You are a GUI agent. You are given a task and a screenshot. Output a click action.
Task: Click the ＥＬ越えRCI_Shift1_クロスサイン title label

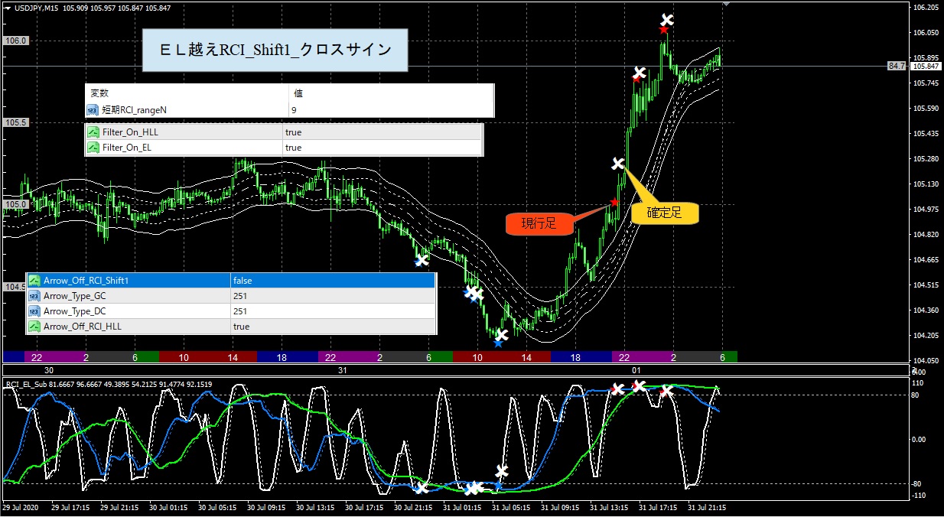click(x=275, y=50)
